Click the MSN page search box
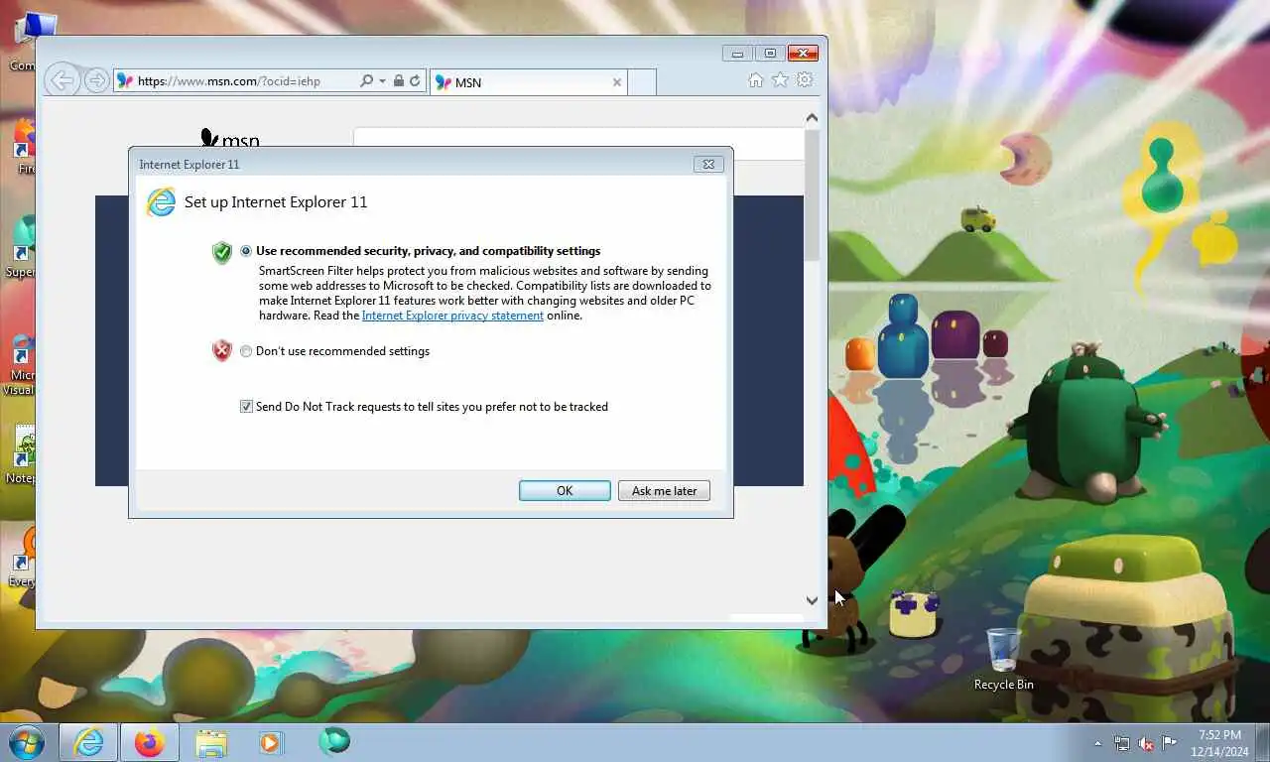 click(x=578, y=143)
